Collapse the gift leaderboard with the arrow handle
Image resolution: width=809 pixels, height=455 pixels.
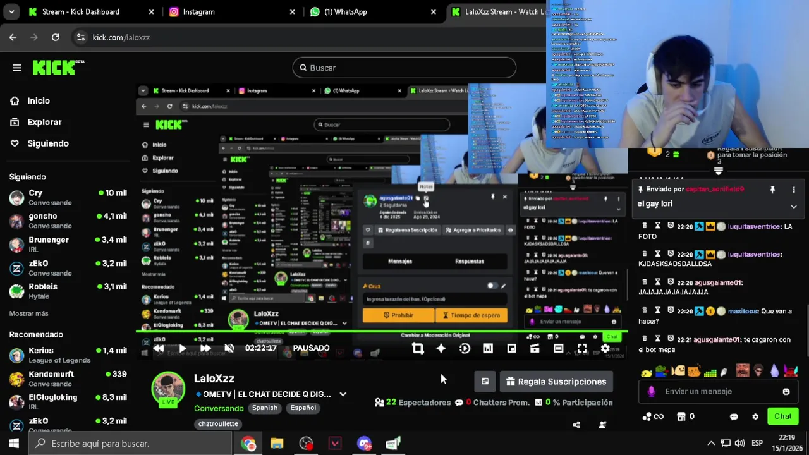[x=719, y=171]
